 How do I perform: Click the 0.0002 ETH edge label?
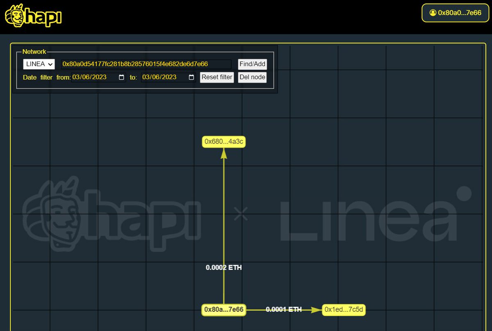pos(224,267)
